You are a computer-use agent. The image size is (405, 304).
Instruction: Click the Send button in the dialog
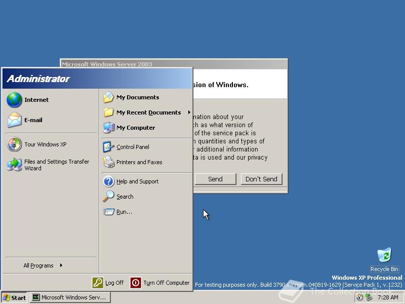coord(216,179)
